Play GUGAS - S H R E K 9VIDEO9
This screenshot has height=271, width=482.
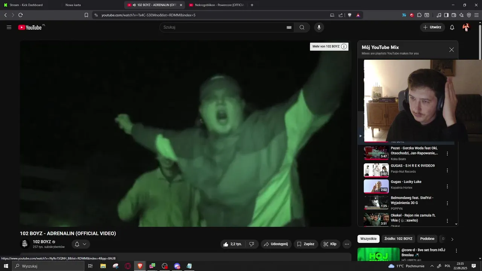pyautogui.click(x=376, y=170)
